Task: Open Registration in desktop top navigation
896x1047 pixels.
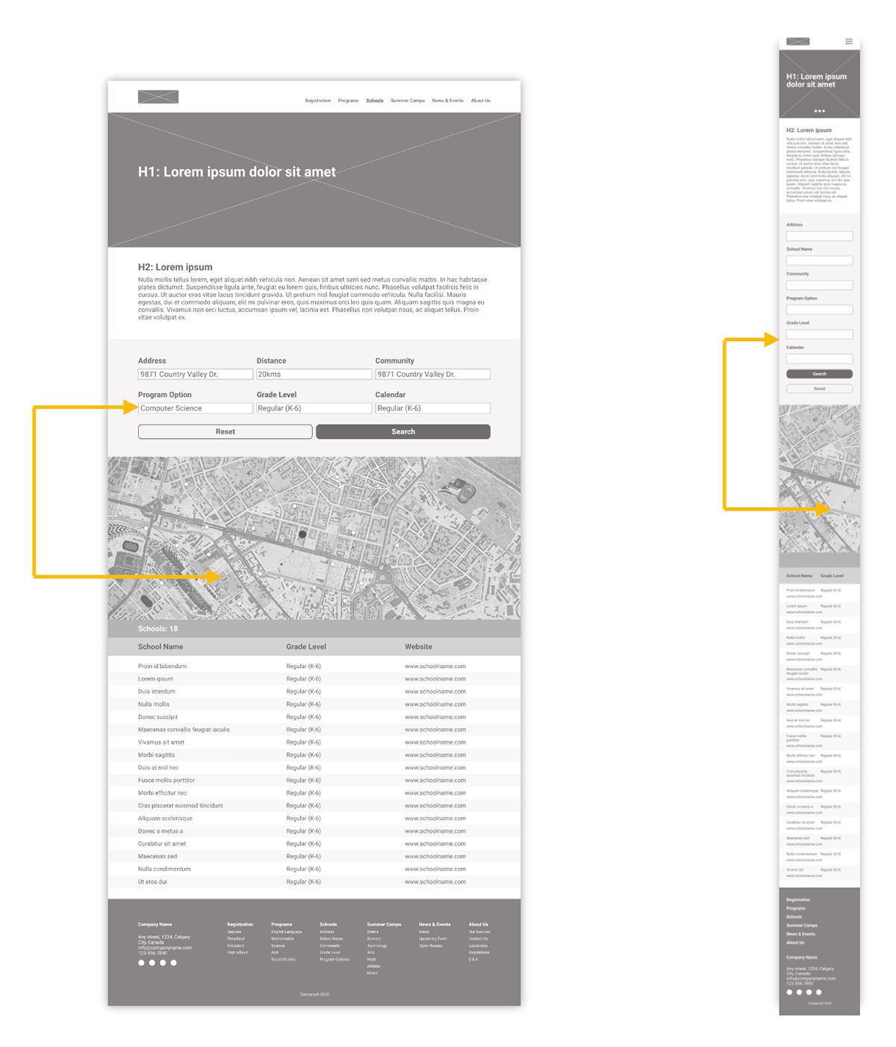Action: [x=317, y=101]
